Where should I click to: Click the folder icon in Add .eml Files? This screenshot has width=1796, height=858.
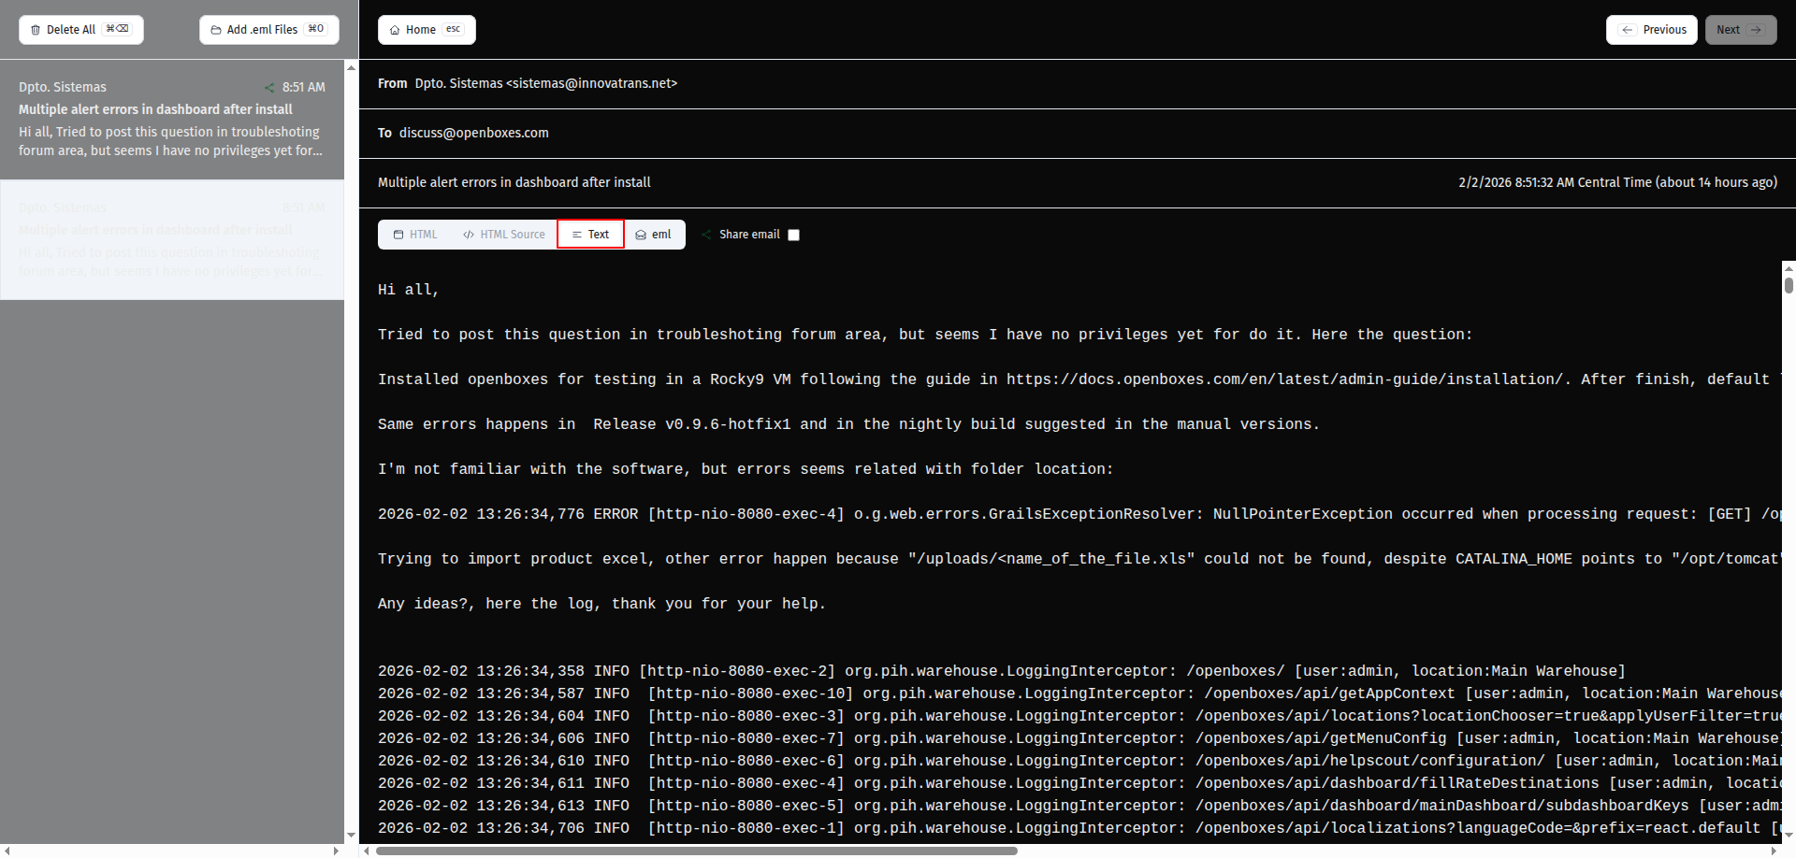click(216, 30)
